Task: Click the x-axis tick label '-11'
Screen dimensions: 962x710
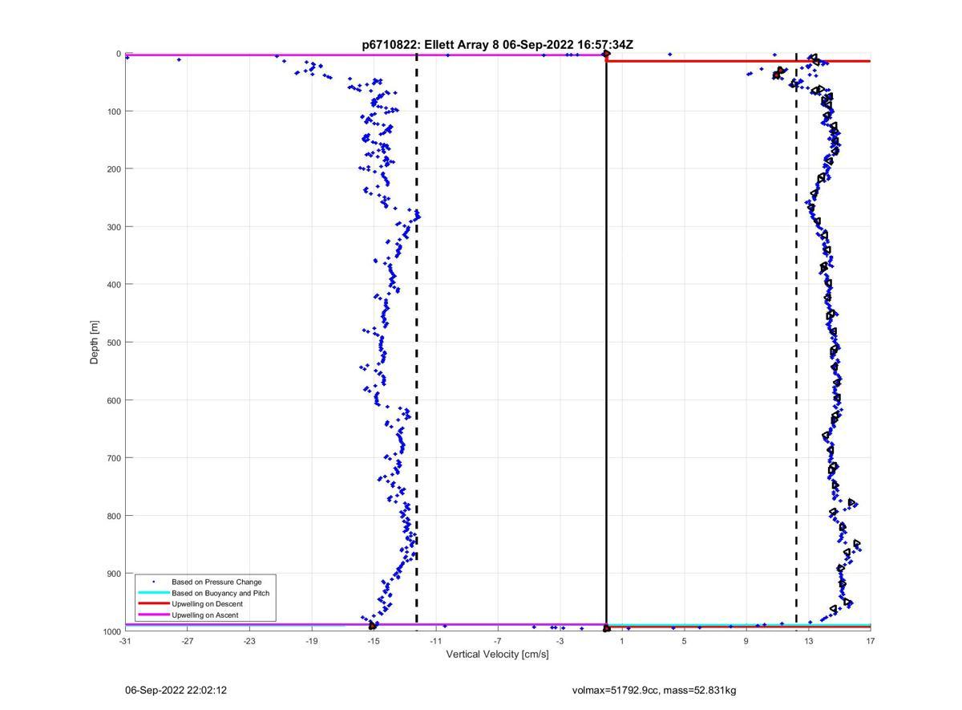Action: [x=435, y=641]
